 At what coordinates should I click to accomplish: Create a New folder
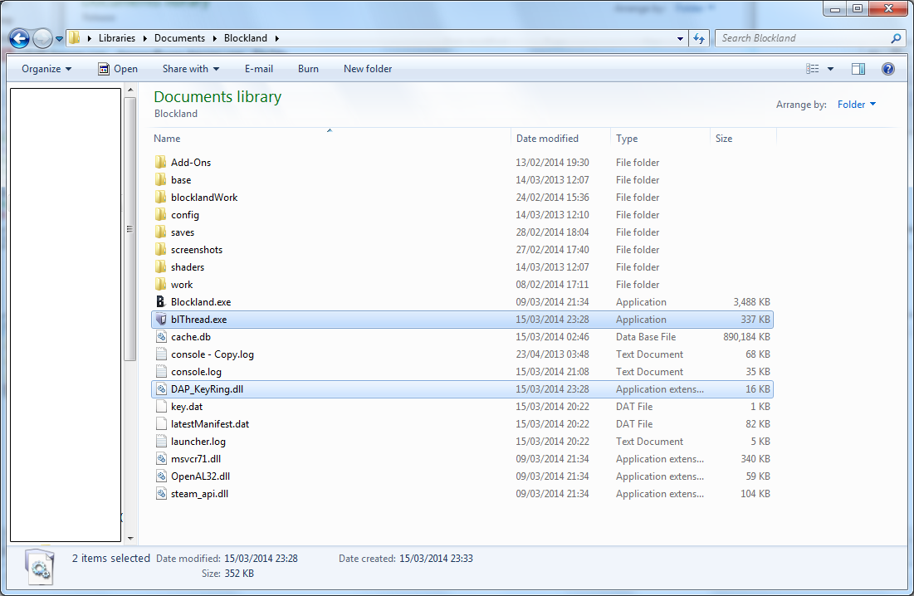click(368, 69)
